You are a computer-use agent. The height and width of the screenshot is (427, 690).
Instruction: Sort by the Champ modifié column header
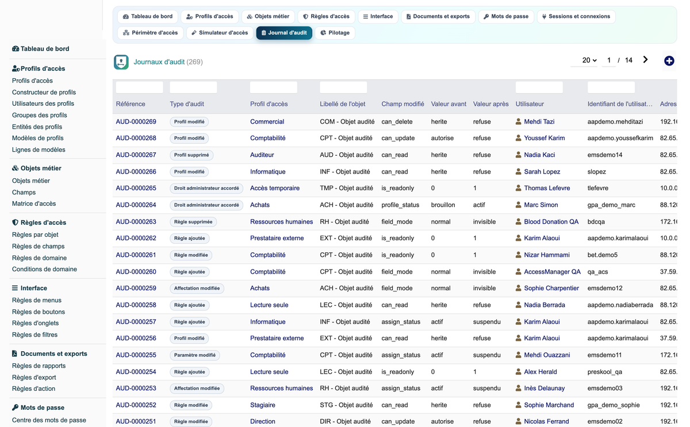point(403,104)
